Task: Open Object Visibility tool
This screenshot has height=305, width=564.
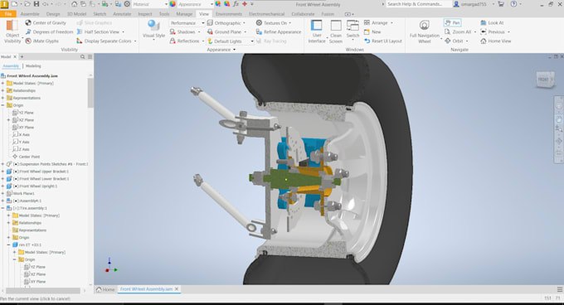Action: [12, 31]
